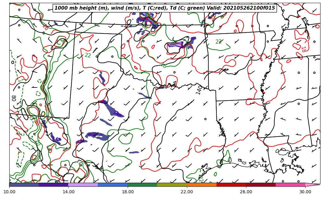This screenshot has width=323, height=197.
Task: Select the lavender 14-16 colorbar segment
Action: click(x=83, y=185)
